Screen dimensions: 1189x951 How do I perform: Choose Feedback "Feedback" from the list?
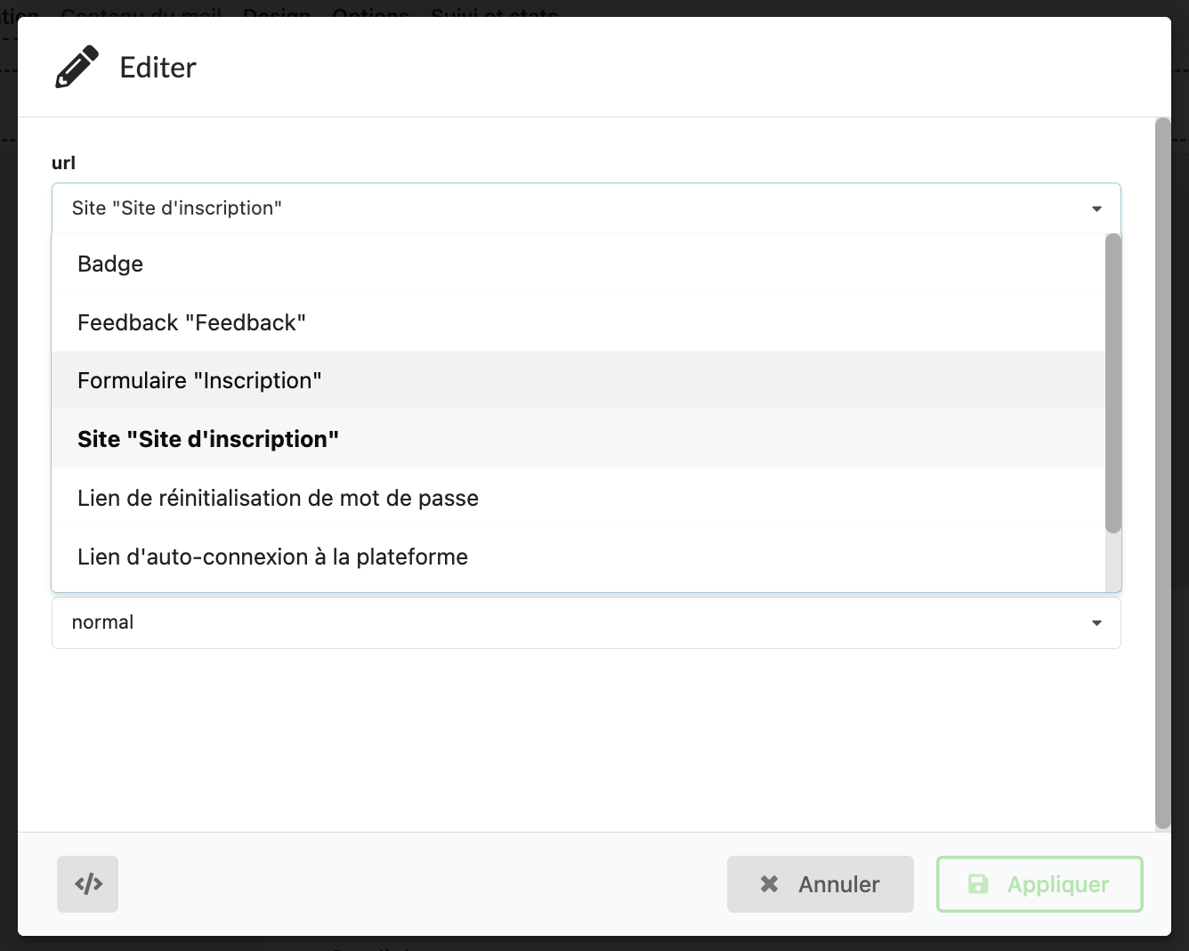[x=191, y=322]
